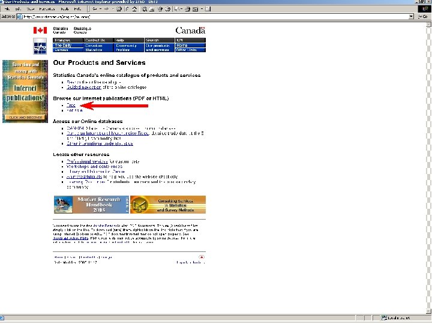Open the Animated tutorials link
The image size is (432, 324).
85,176
